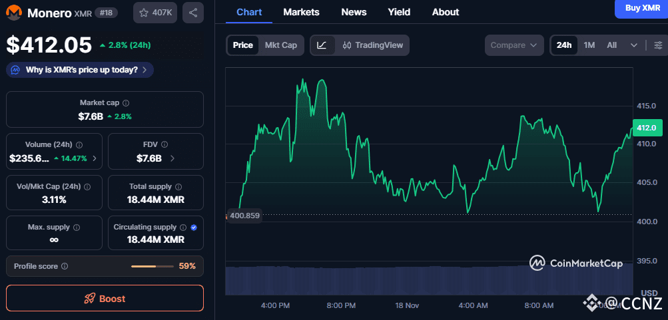Click the share icon next to watchlist

pos(192,12)
